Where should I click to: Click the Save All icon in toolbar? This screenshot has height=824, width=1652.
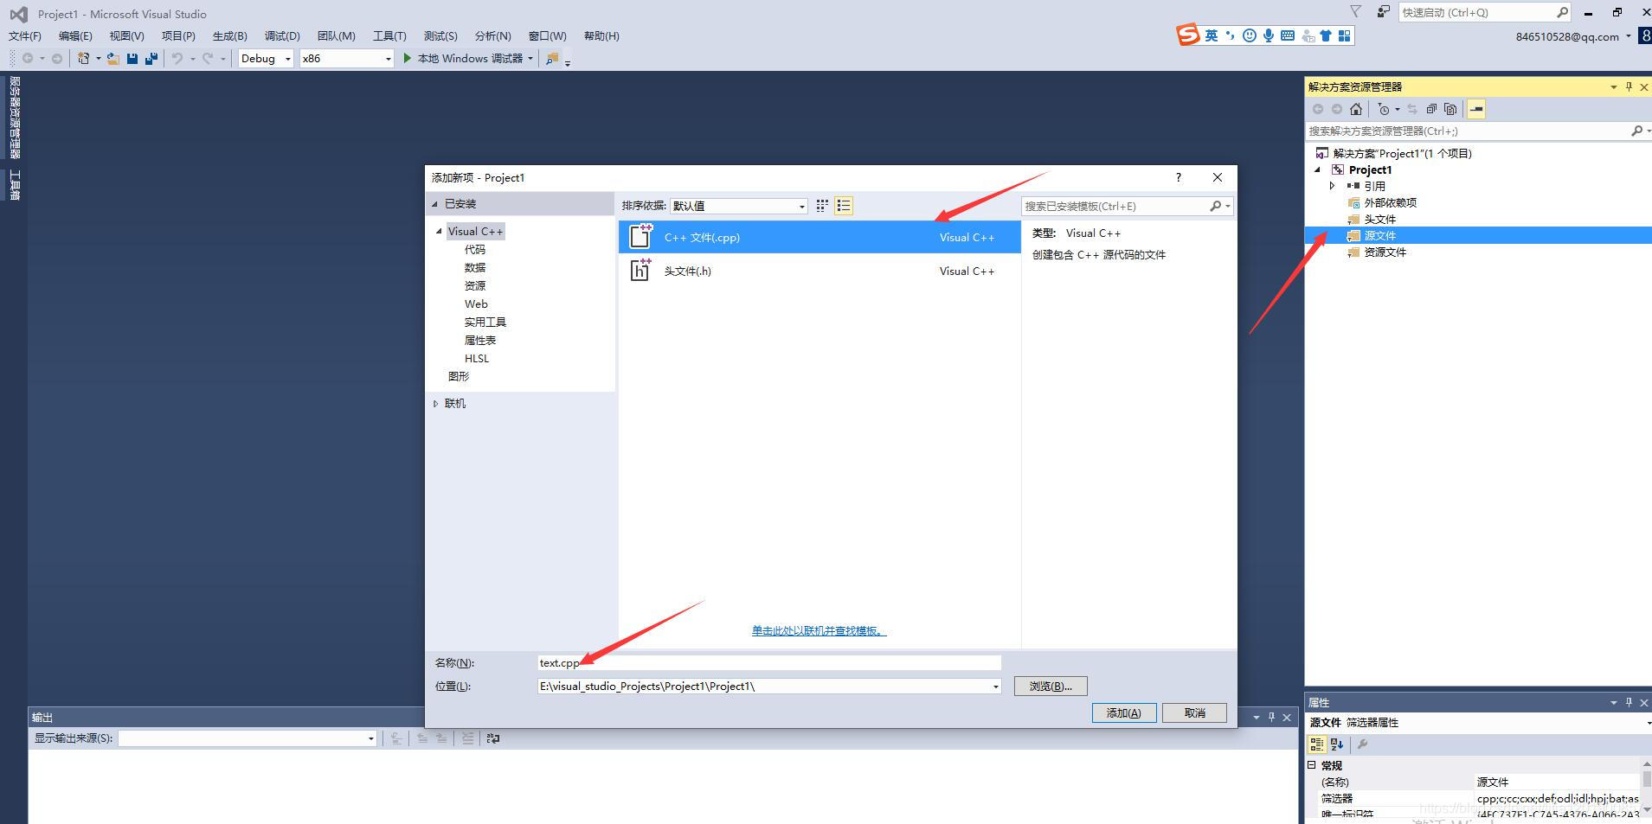[151, 58]
